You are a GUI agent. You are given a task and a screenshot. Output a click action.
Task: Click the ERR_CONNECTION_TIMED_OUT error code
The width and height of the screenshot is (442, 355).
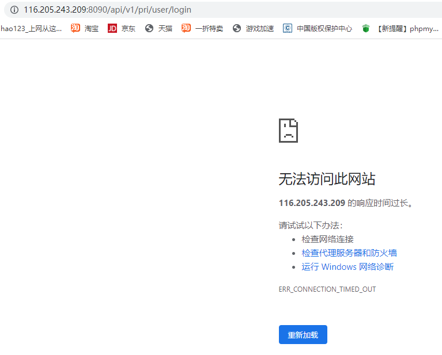click(327, 289)
